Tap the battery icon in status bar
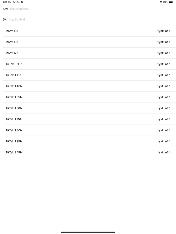 click(171, 2)
